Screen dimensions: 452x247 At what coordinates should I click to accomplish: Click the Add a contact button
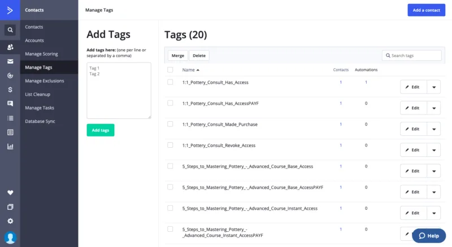tap(426, 10)
